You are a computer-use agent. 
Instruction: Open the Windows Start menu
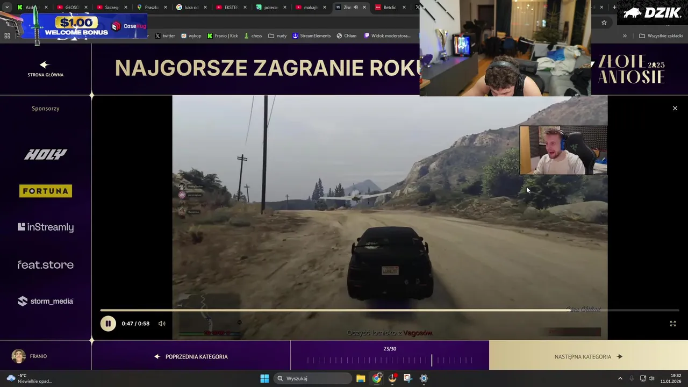coord(264,378)
